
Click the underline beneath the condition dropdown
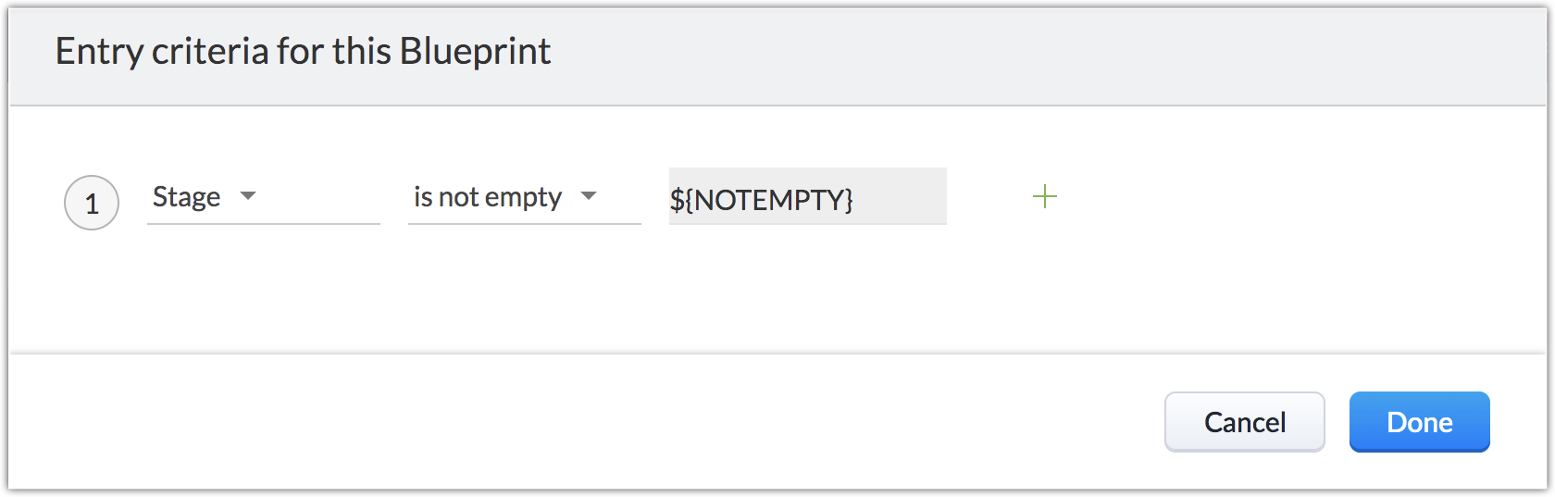pyautogui.click(x=524, y=223)
